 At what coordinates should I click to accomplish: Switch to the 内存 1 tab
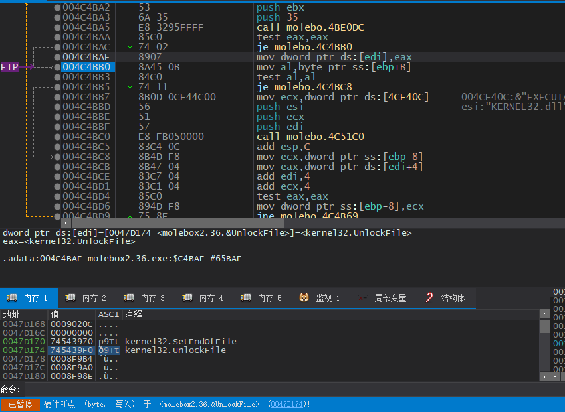pyautogui.click(x=29, y=298)
